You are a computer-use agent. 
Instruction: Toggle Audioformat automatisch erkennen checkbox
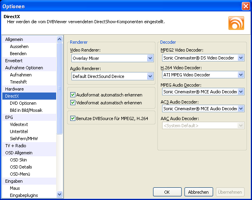pyautogui.click(x=73, y=95)
